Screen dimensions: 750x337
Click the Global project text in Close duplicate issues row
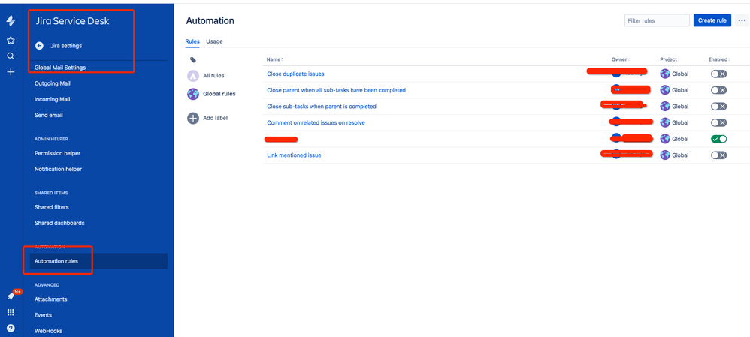pyautogui.click(x=680, y=74)
